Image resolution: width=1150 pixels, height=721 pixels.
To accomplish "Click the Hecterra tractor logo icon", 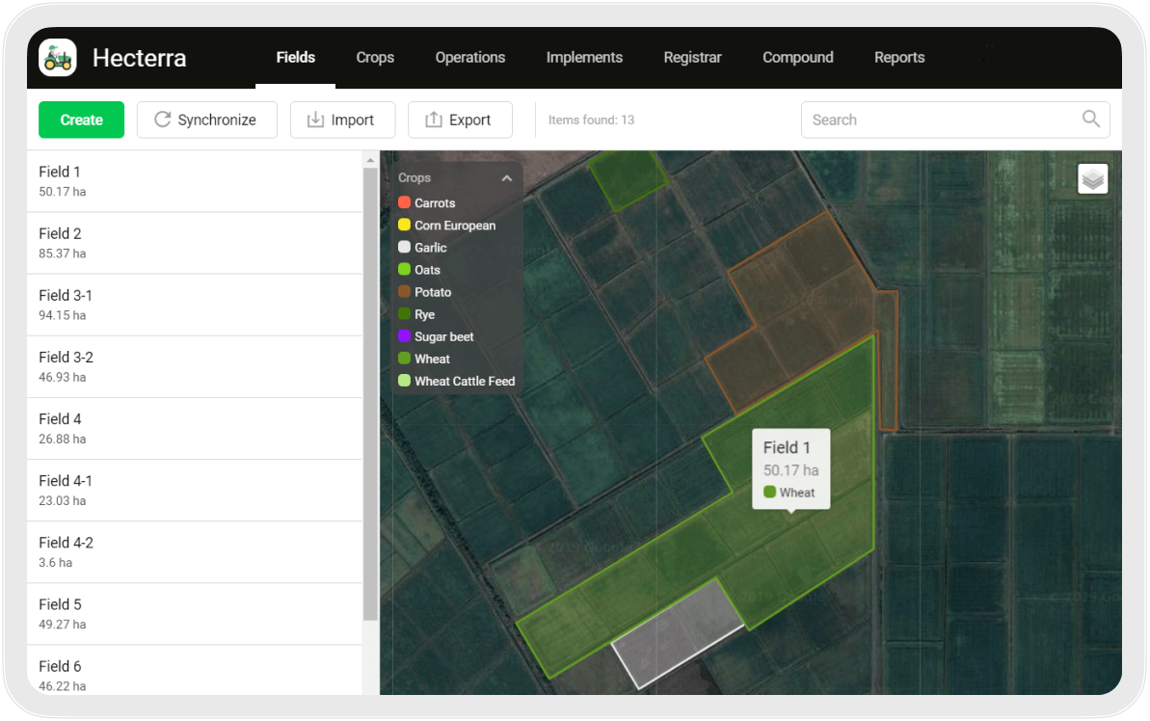I will pos(58,58).
